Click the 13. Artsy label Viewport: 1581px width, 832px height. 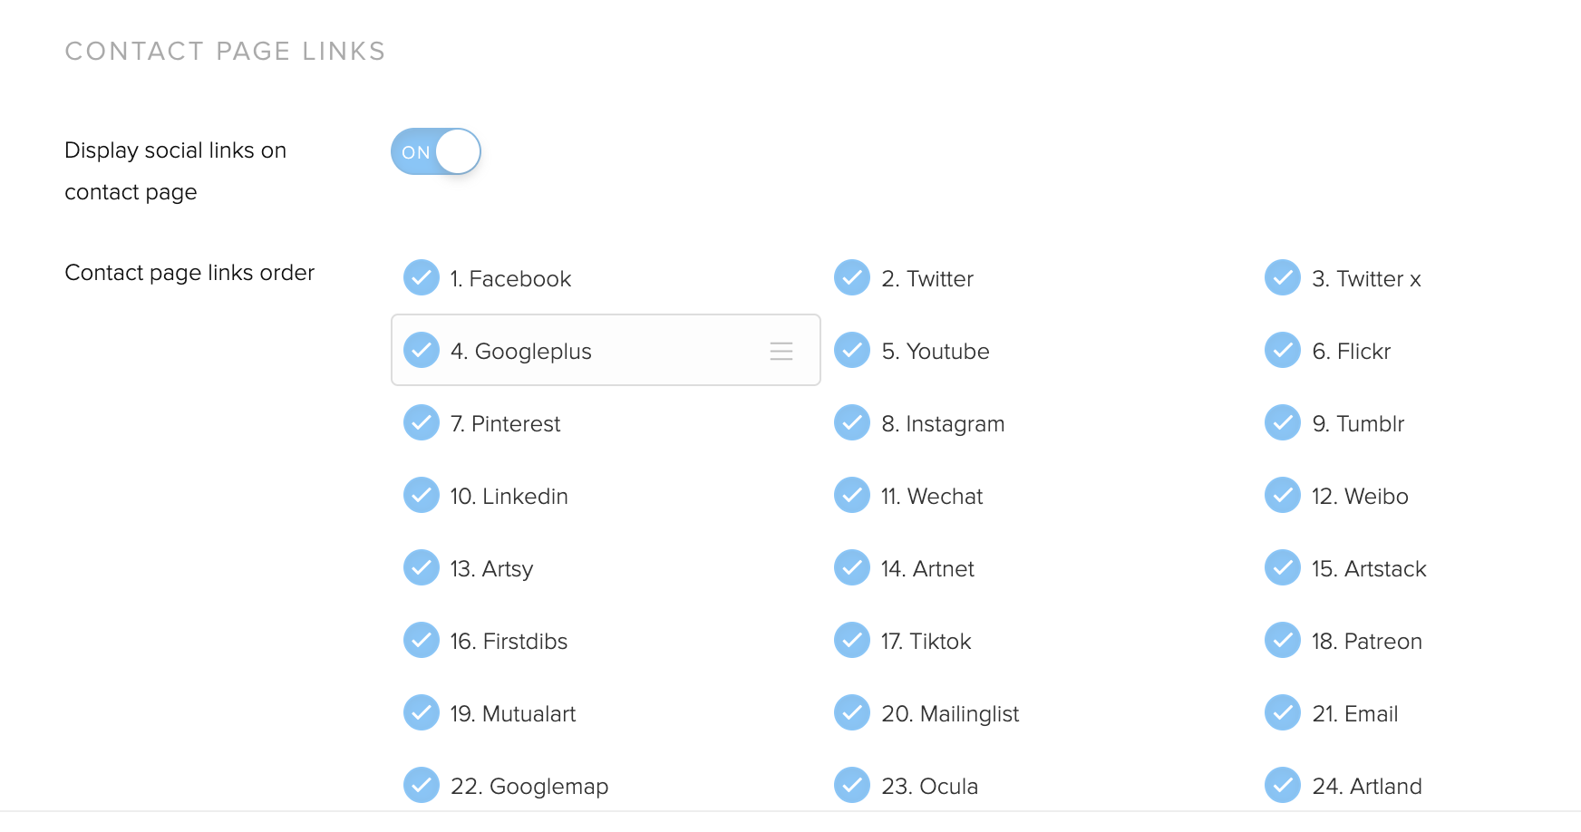point(491,569)
